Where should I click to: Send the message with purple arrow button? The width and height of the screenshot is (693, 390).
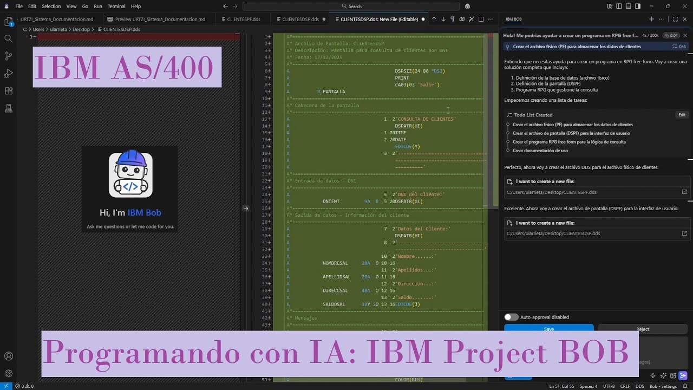point(683,375)
